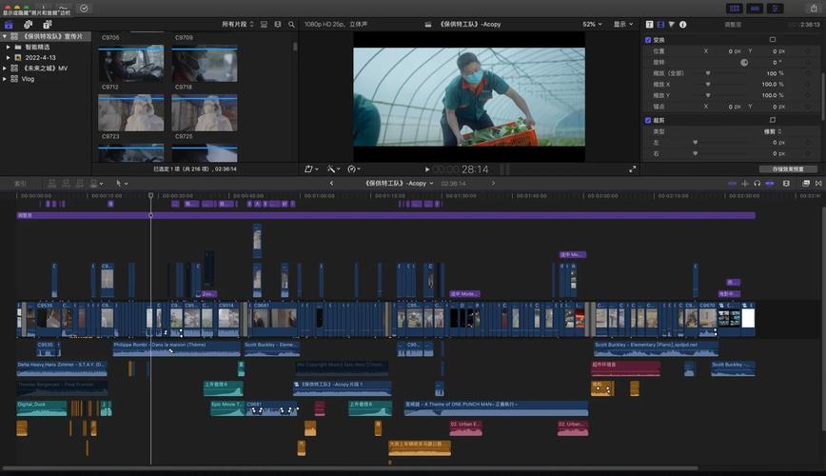
Task: Show the Transitions browser
Action: pyautogui.click(x=818, y=184)
